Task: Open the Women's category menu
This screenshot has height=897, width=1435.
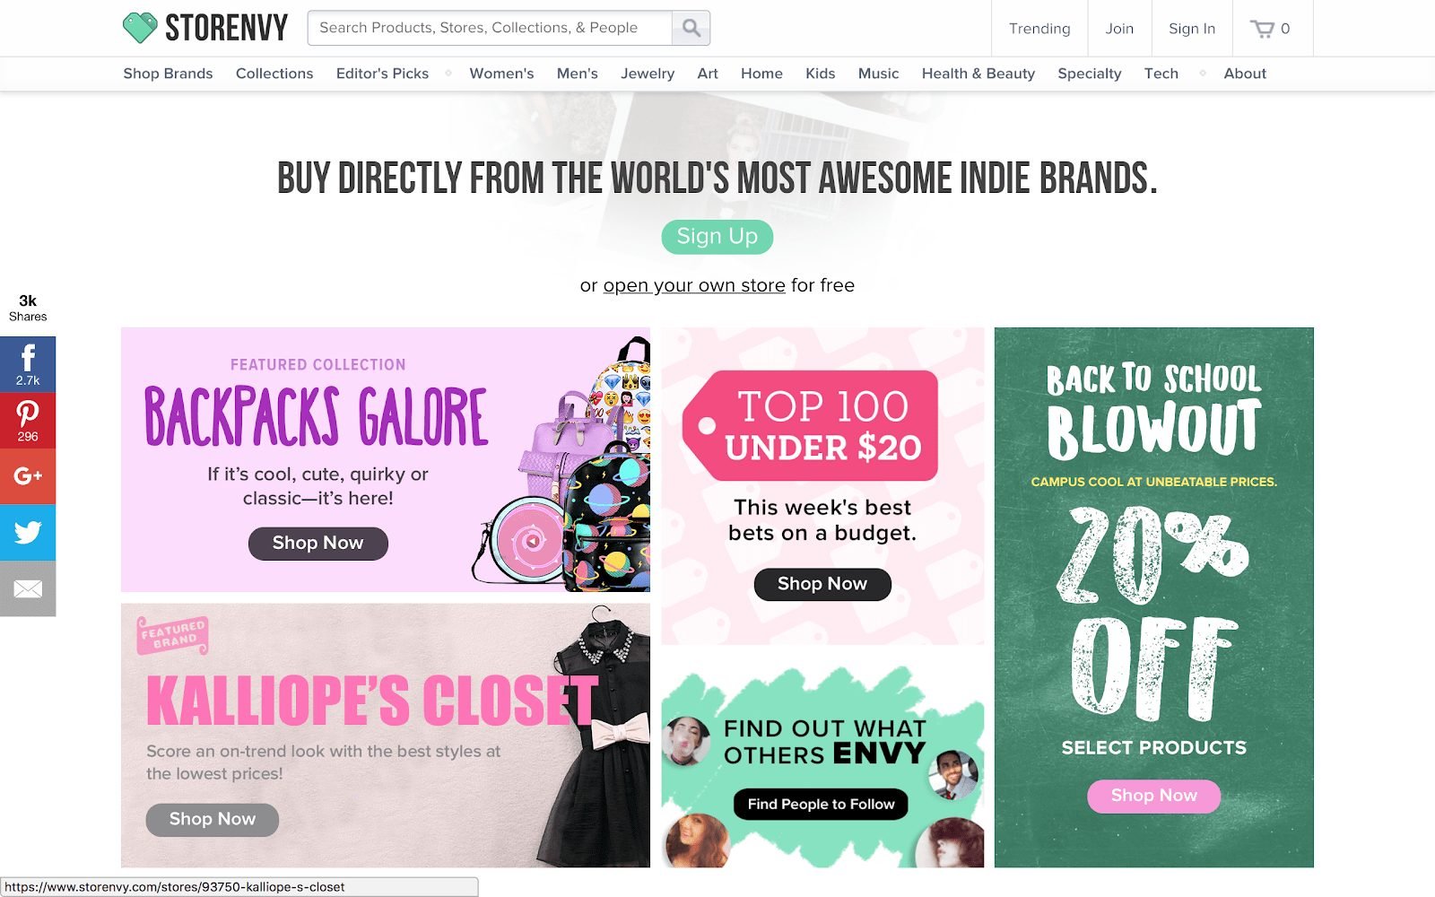Action: [x=501, y=74]
